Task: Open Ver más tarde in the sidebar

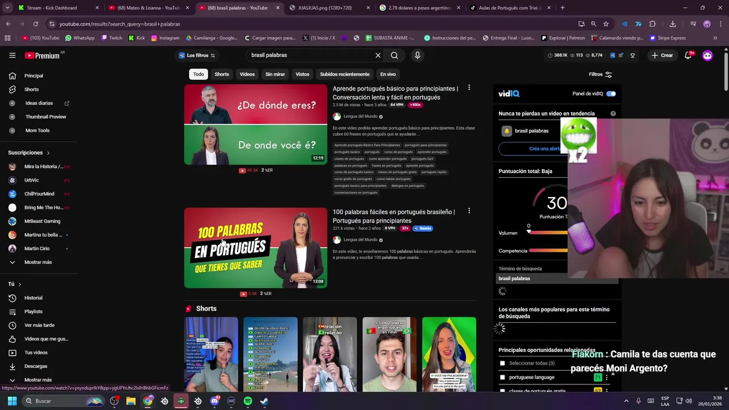Action: (x=39, y=325)
